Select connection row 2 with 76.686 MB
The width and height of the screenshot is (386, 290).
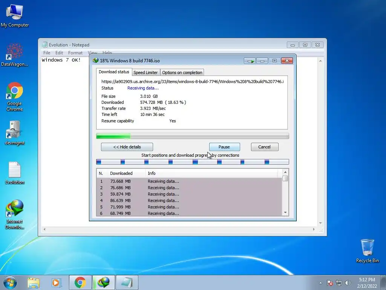tap(189, 188)
